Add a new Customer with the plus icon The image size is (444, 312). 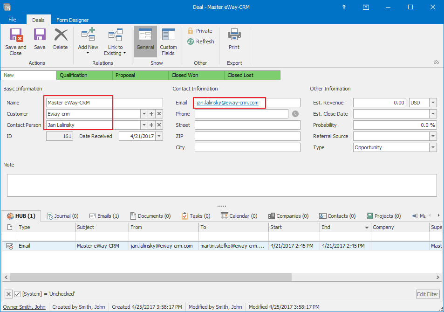(x=151, y=114)
